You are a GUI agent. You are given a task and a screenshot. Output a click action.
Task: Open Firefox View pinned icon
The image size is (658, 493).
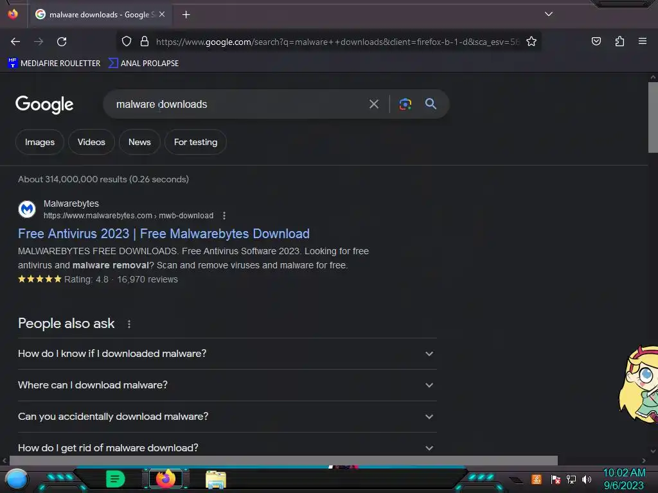tap(13, 14)
